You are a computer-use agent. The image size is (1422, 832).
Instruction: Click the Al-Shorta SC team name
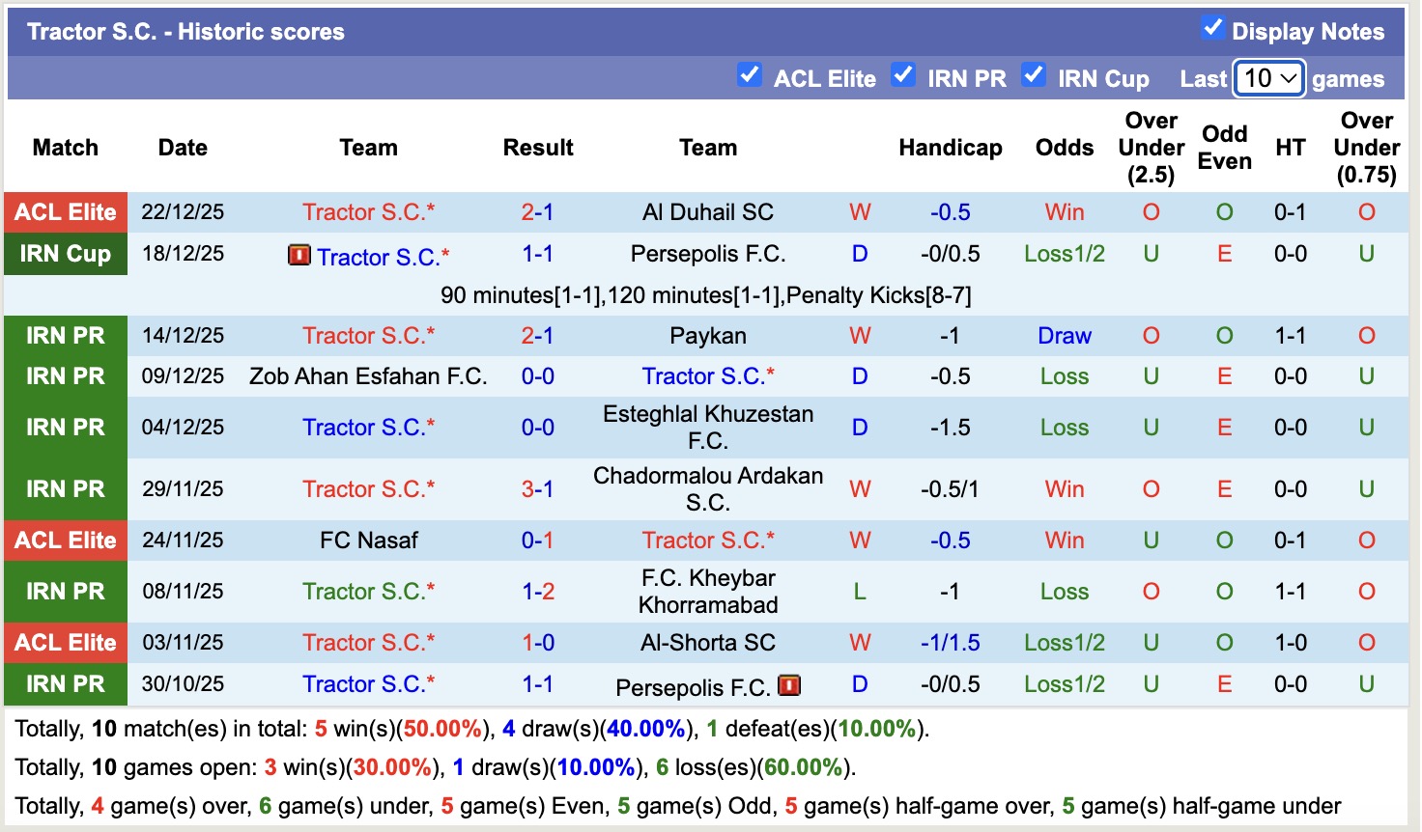[x=708, y=643]
